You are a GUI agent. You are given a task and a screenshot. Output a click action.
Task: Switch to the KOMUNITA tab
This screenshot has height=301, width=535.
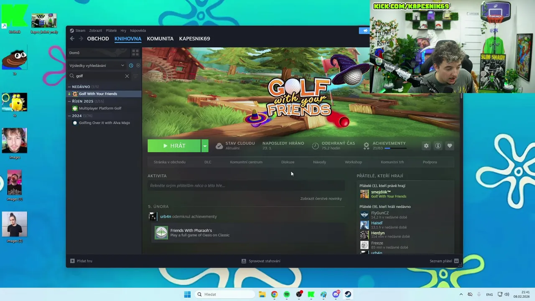point(160,38)
